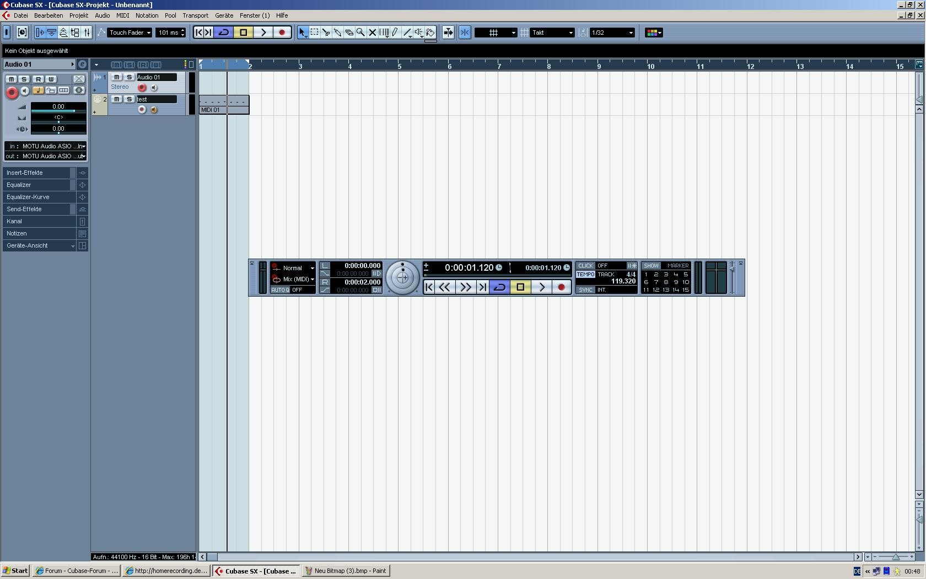Mute the Audio 01 track in list
Screen dimensions: 926x579
tap(116, 77)
